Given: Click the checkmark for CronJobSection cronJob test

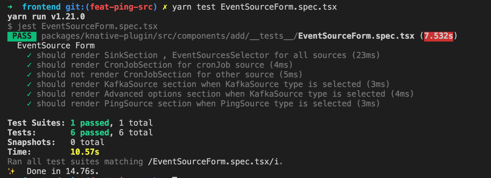Looking at the screenshot, I should [x=29, y=65].
